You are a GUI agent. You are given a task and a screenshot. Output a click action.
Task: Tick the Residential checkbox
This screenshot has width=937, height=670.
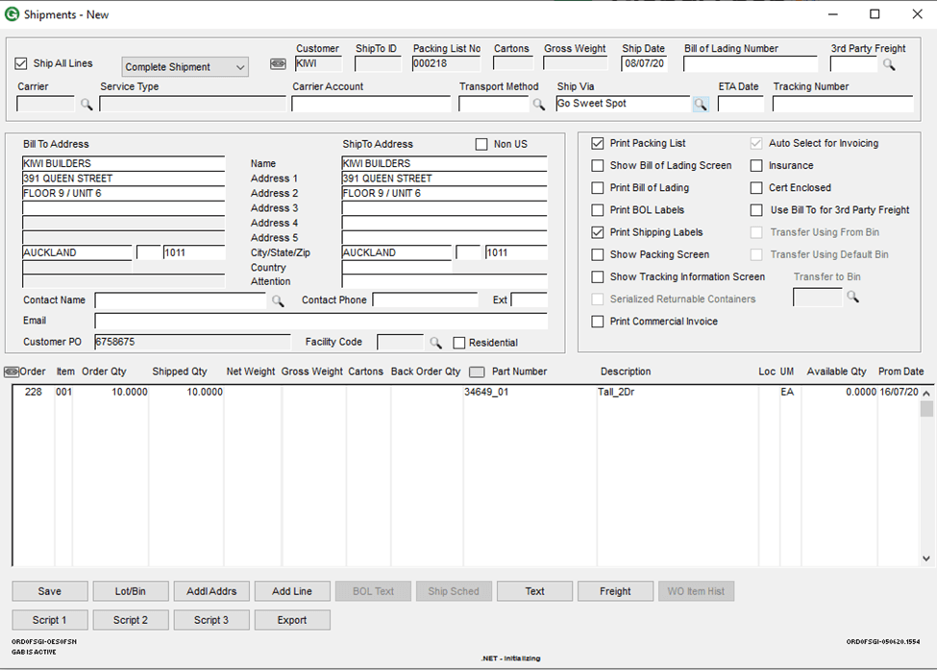[459, 343]
